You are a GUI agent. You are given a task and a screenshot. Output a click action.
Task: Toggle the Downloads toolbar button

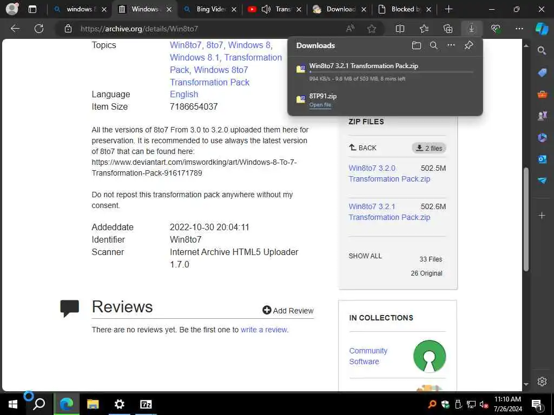pyautogui.click(x=471, y=29)
